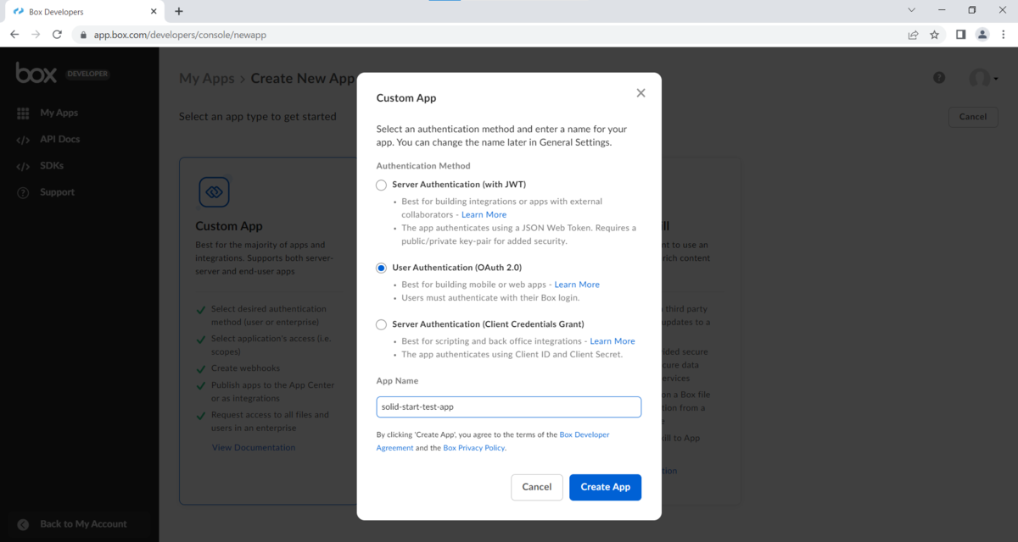Viewport: 1018px width, 542px height.
Task: Click the page Cancel button behind dialog
Action: click(x=972, y=117)
